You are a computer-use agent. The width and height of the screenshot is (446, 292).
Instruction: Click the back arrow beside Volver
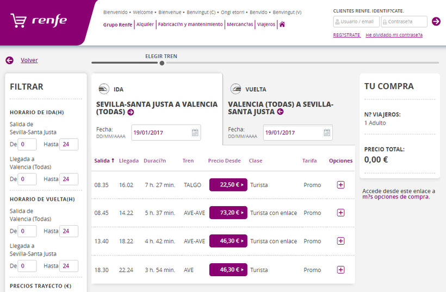9,60
